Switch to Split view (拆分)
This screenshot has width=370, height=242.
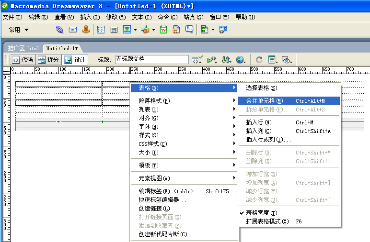point(48,60)
